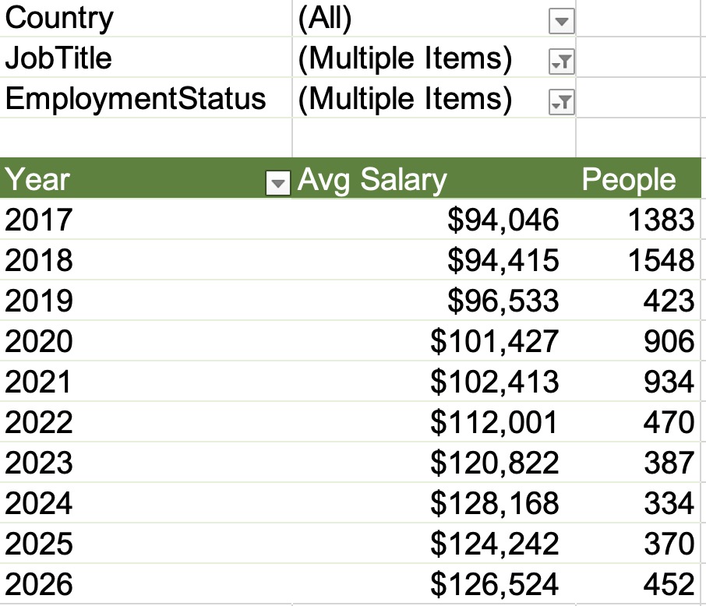The image size is (706, 606).
Task: Open the Year column sort dropdown
Action: [277, 183]
